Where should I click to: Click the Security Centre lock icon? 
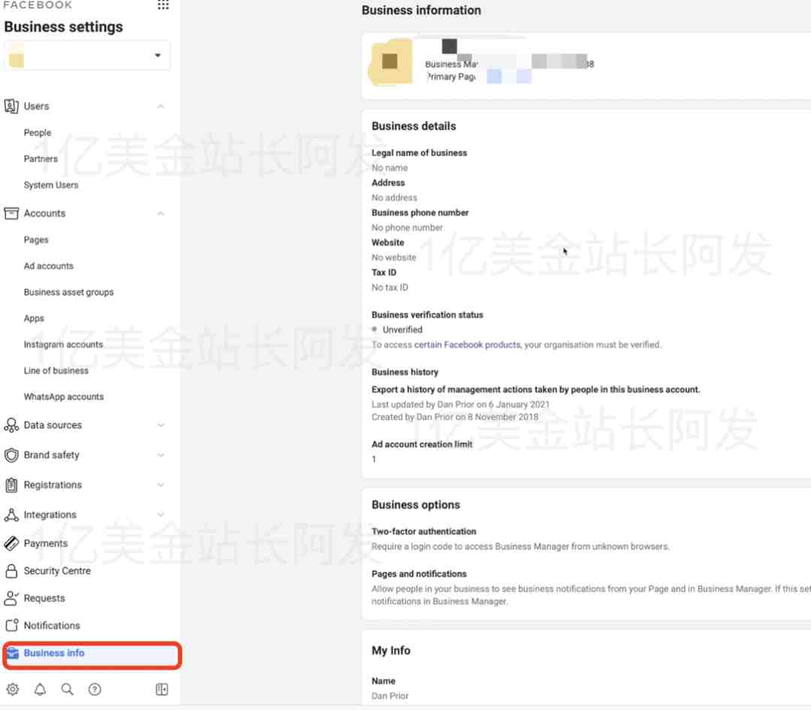[11, 571]
